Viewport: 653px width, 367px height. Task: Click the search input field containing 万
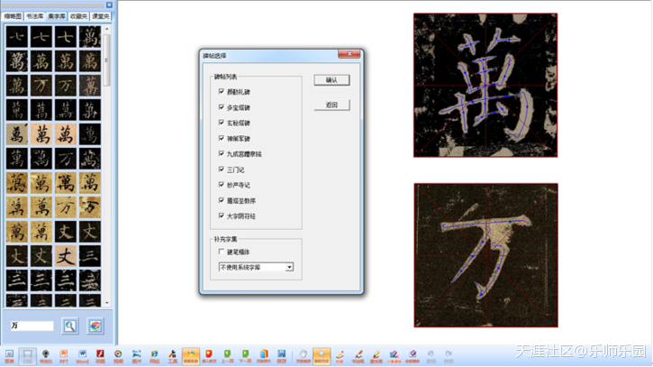[x=32, y=326]
